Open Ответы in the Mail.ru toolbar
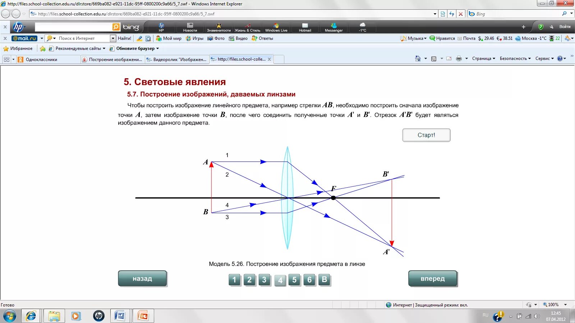 click(x=262, y=38)
